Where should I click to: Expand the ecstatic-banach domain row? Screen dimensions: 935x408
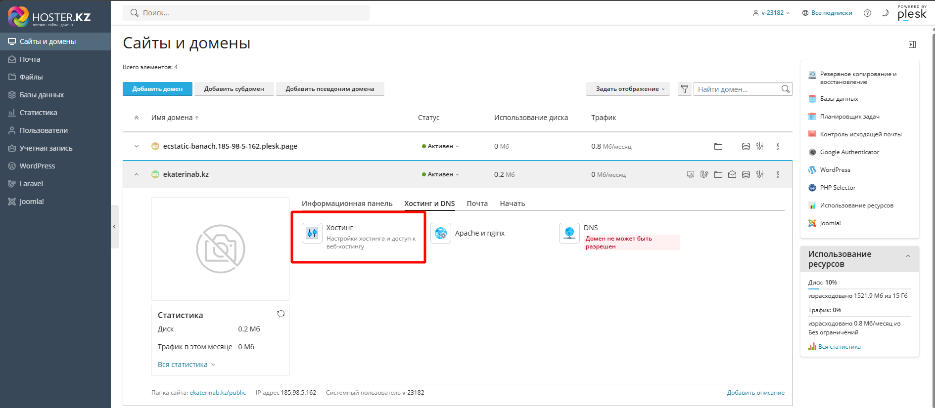[x=137, y=146]
